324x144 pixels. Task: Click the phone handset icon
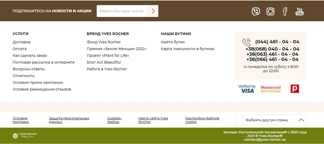pyautogui.click(x=246, y=42)
